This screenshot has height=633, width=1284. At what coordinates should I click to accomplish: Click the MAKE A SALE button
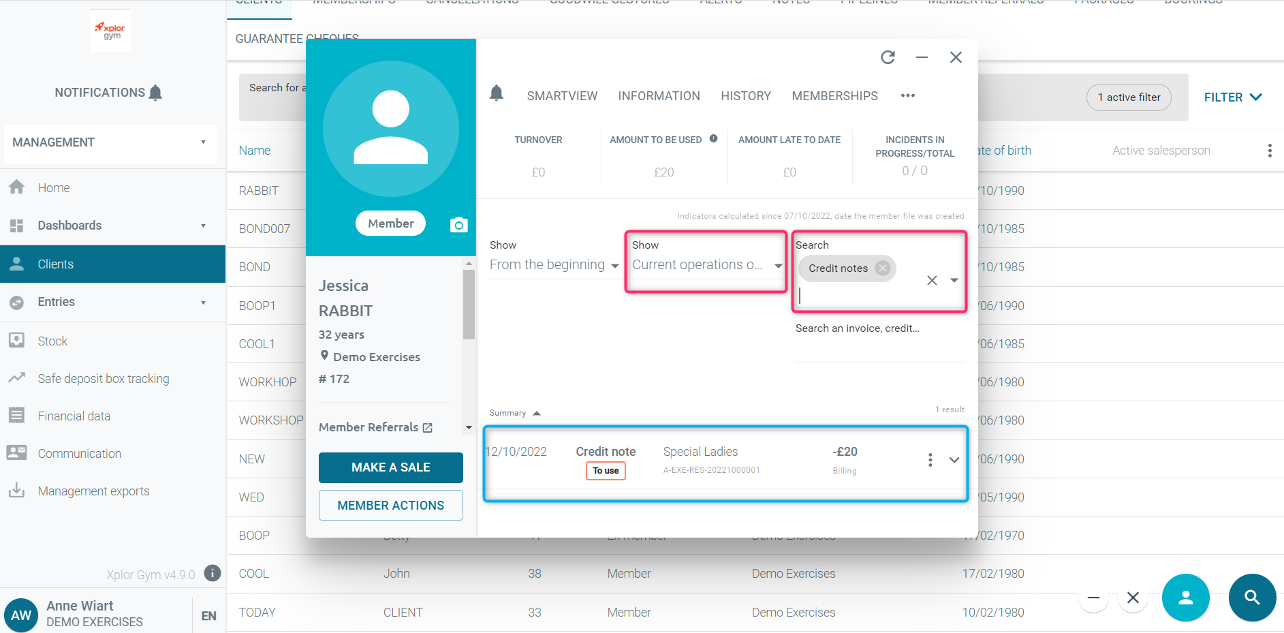(390, 467)
